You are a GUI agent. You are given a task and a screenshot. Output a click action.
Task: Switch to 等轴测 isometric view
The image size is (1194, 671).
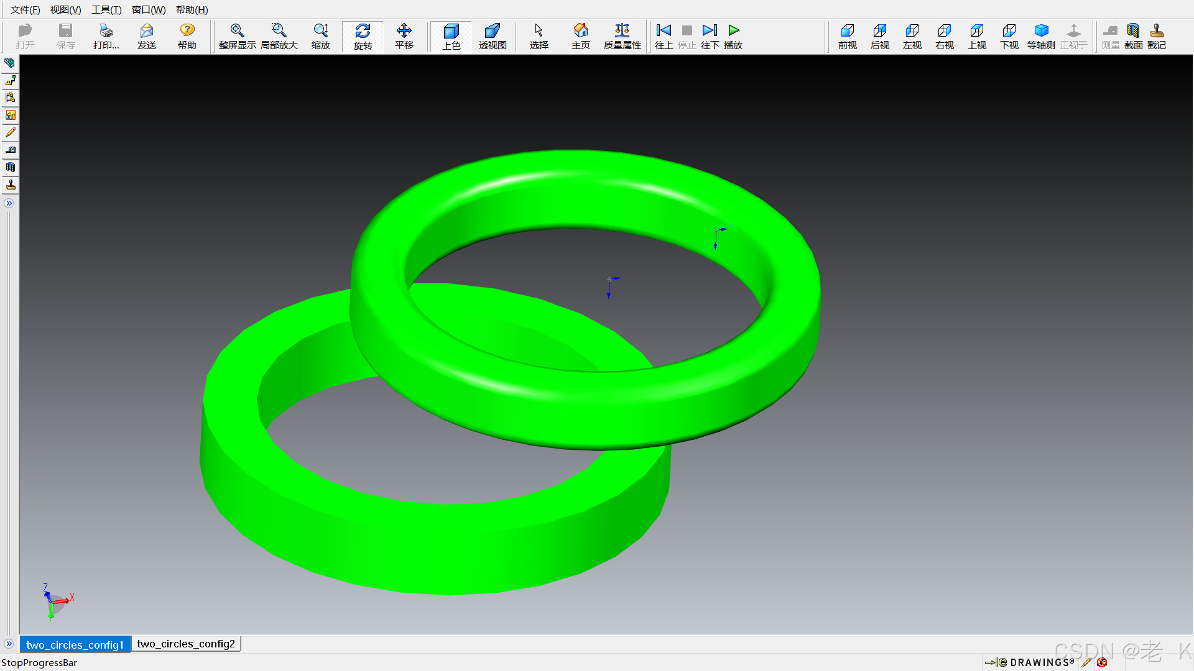coord(1041,36)
